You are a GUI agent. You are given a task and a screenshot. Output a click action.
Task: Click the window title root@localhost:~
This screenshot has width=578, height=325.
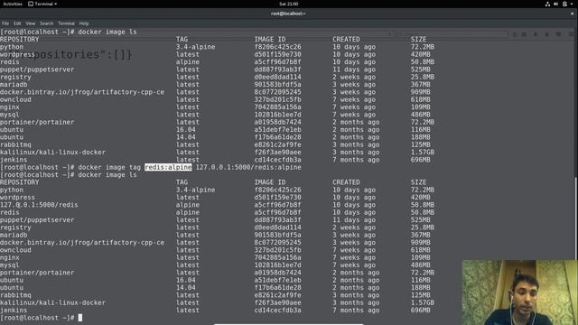click(x=288, y=14)
